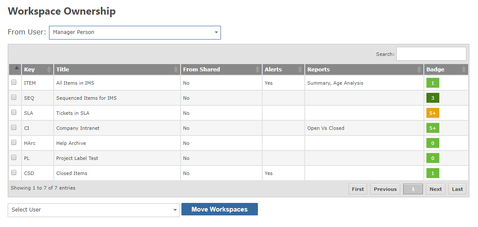Click the Previous pagination button
Screen dimensions: 478x227
pyautogui.click(x=385, y=189)
